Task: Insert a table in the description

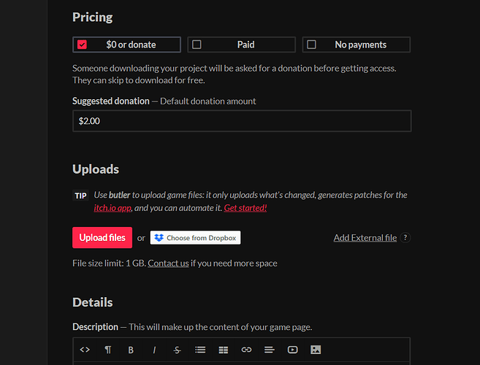Action: [224, 350]
